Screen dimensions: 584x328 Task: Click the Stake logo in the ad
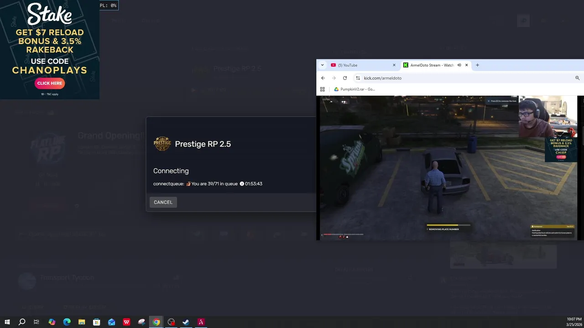click(50, 15)
